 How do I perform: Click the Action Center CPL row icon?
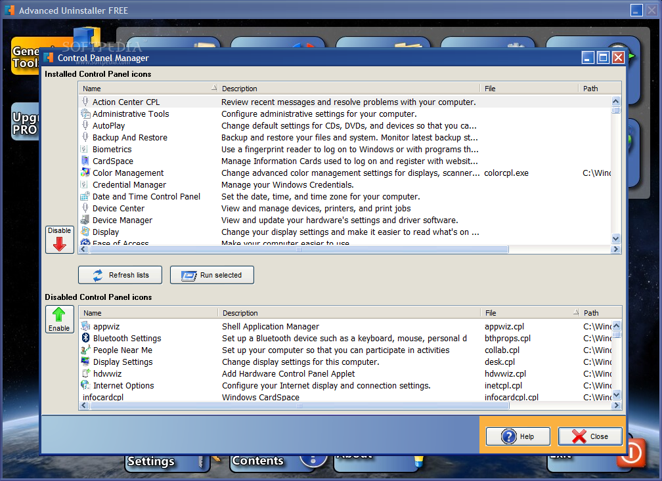(85, 102)
